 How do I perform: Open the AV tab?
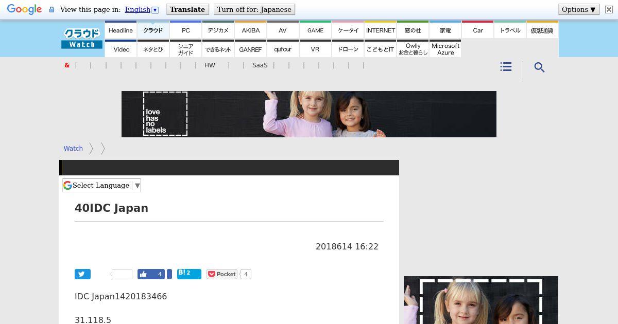point(283,30)
